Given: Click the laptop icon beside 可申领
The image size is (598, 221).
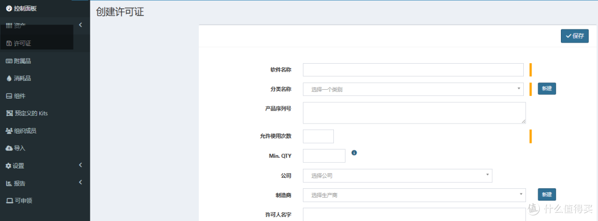Looking at the screenshot, I should click(9, 201).
